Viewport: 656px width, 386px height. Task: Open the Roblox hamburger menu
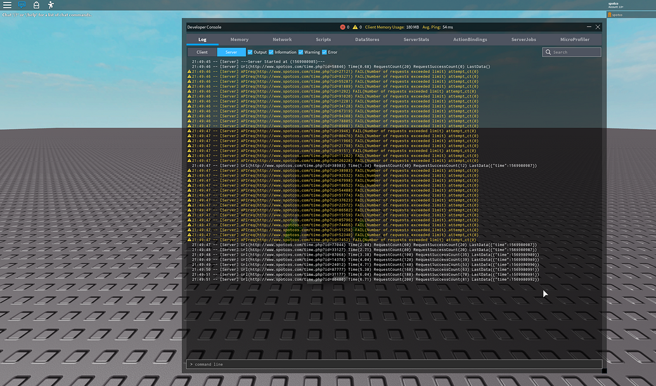pos(6,5)
